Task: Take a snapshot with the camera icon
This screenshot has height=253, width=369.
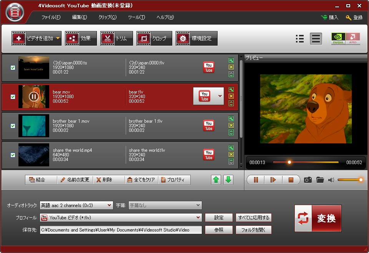Action: (x=307, y=180)
